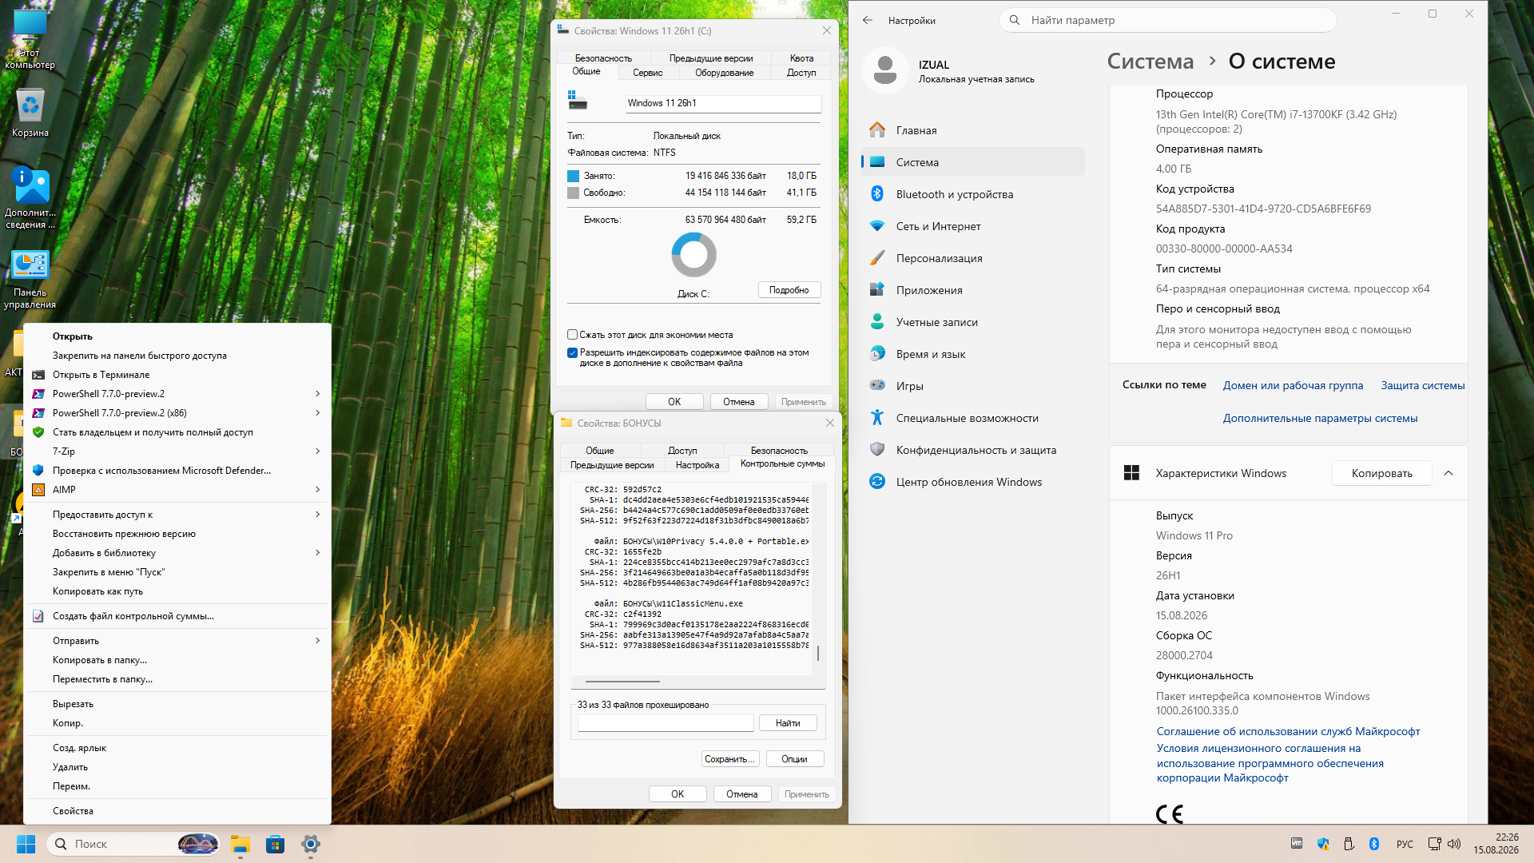Screen dimensions: 1534x863
Task: Click the taskbar Поиск search box
Action: pyautogui.click(x=133, y=844)
